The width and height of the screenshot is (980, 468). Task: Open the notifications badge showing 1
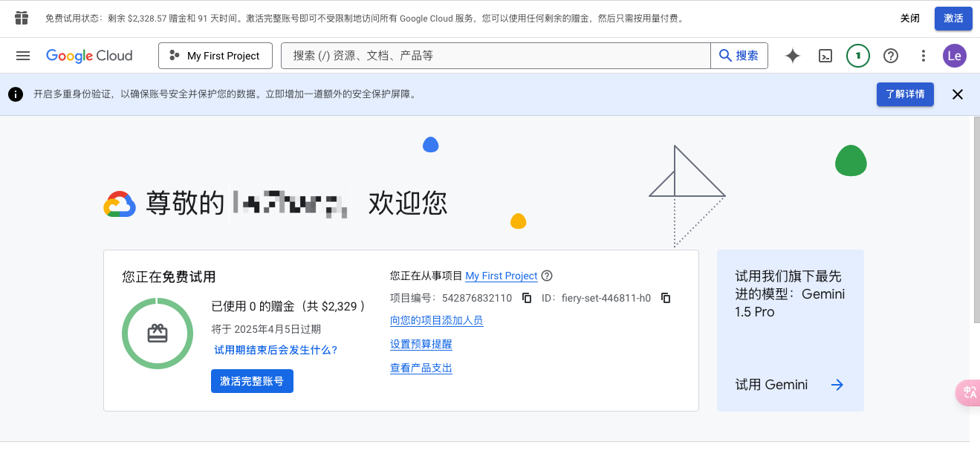click(858, 56)
